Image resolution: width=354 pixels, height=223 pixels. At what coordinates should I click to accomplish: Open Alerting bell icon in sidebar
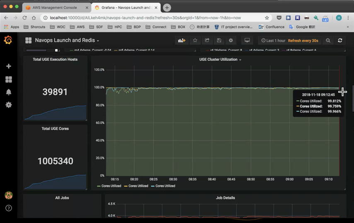click(8, 92)
